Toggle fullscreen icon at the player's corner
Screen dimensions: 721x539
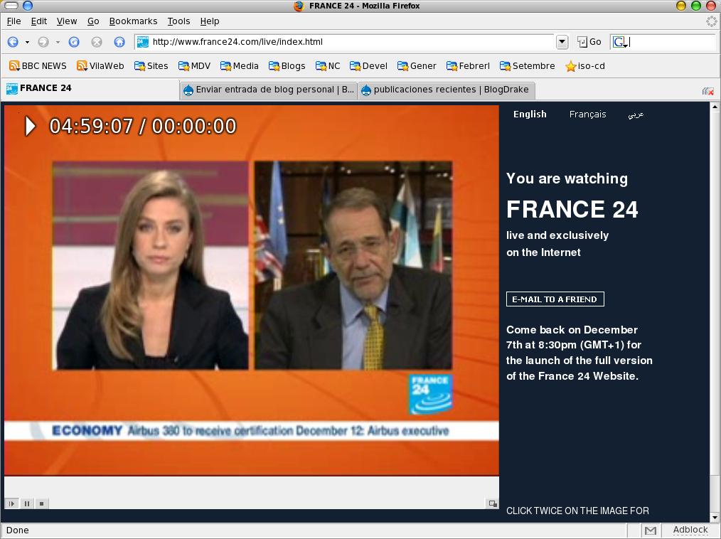(x=493, y=503)
